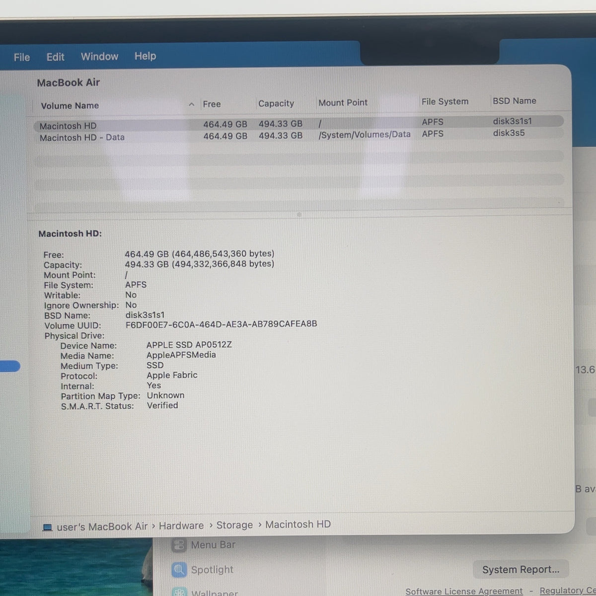Open Menu Bar settings in System Settings
Viewport: 596px width, 596px height.
[213, 545]
